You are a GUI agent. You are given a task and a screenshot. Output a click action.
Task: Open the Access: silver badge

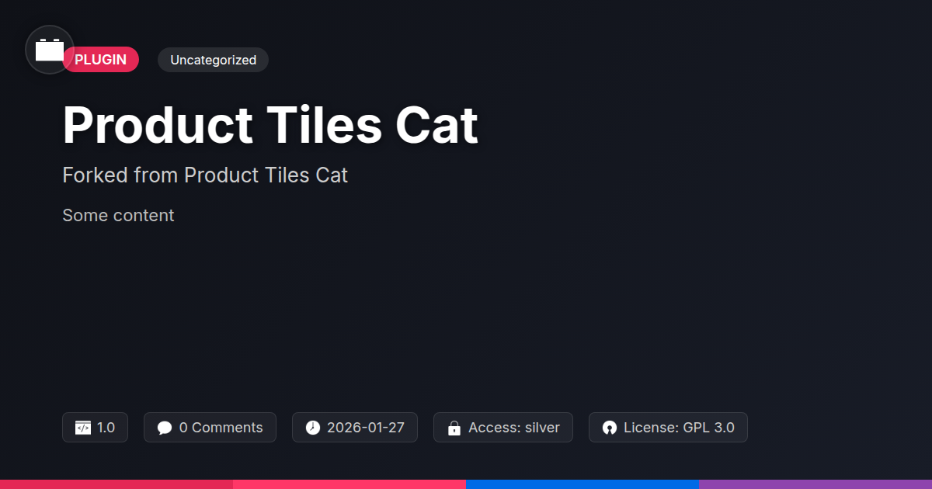tap(503, 428)
